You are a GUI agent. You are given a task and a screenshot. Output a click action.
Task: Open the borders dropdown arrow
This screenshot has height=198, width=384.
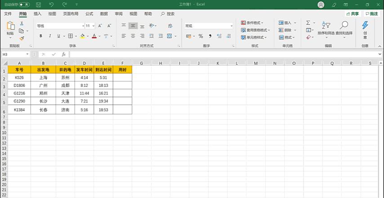(x=76, y=36)
